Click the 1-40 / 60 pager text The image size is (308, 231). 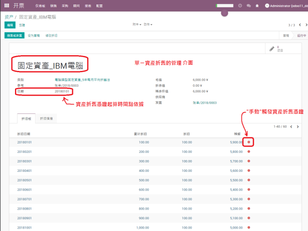[280, 126]
